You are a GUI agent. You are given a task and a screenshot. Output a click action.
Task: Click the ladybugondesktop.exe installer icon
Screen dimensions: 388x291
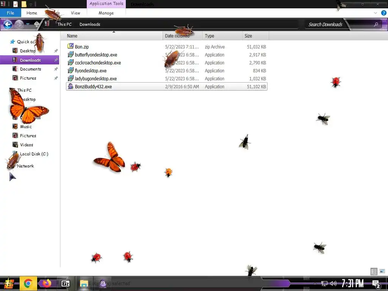(70, 78)
